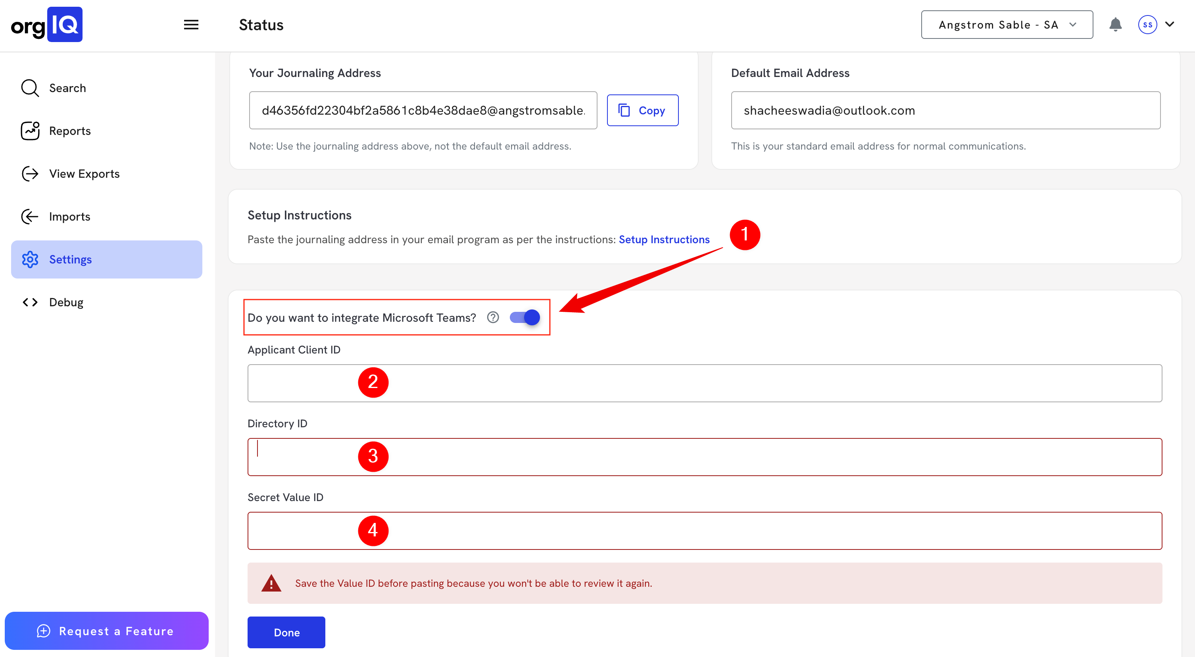Focus the Applicant Client ID field
The height and width of the screenshot is (657, 1195).
(x=705, y=383)
